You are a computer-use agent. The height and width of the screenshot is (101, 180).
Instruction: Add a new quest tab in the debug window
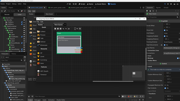click(x=65, y=25)
